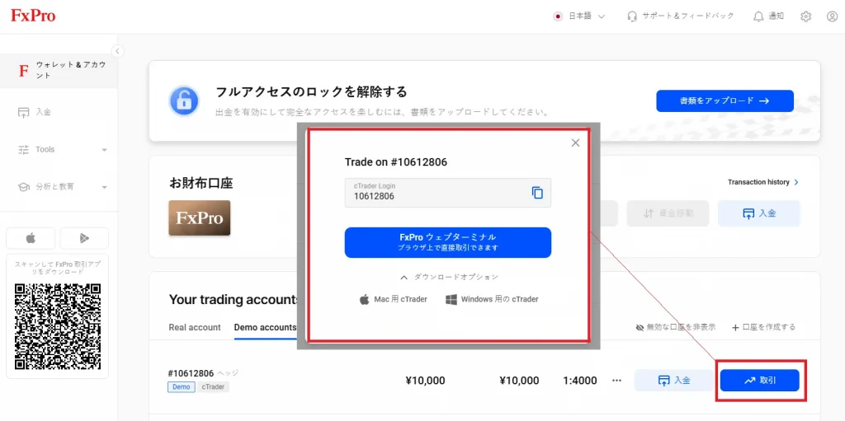Viewport: 845px width, 421px height.
Task: Click the Apple App Store button
Action: coord(31,238)
